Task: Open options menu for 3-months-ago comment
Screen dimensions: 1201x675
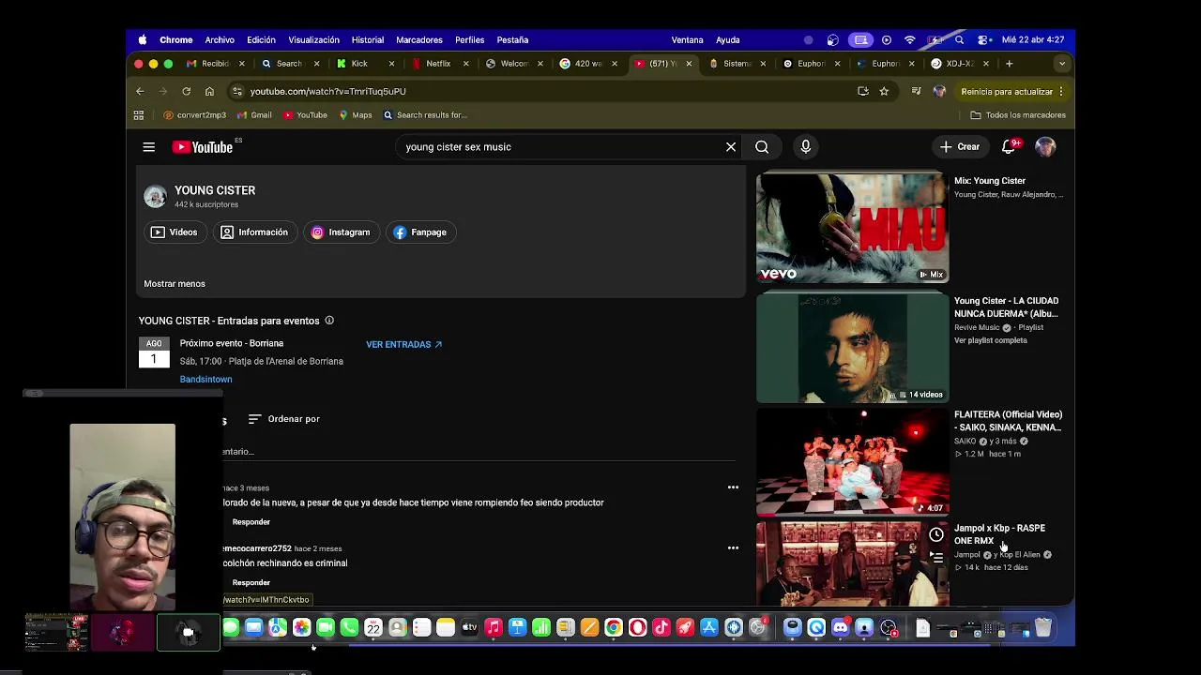Action: pos(733,487)
